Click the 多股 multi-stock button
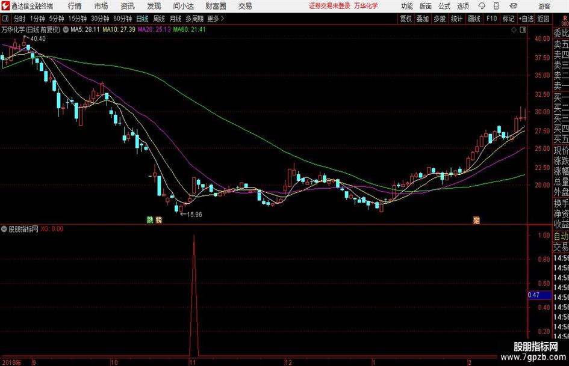The height and width of the screenshot is (366, 569). 440,19
